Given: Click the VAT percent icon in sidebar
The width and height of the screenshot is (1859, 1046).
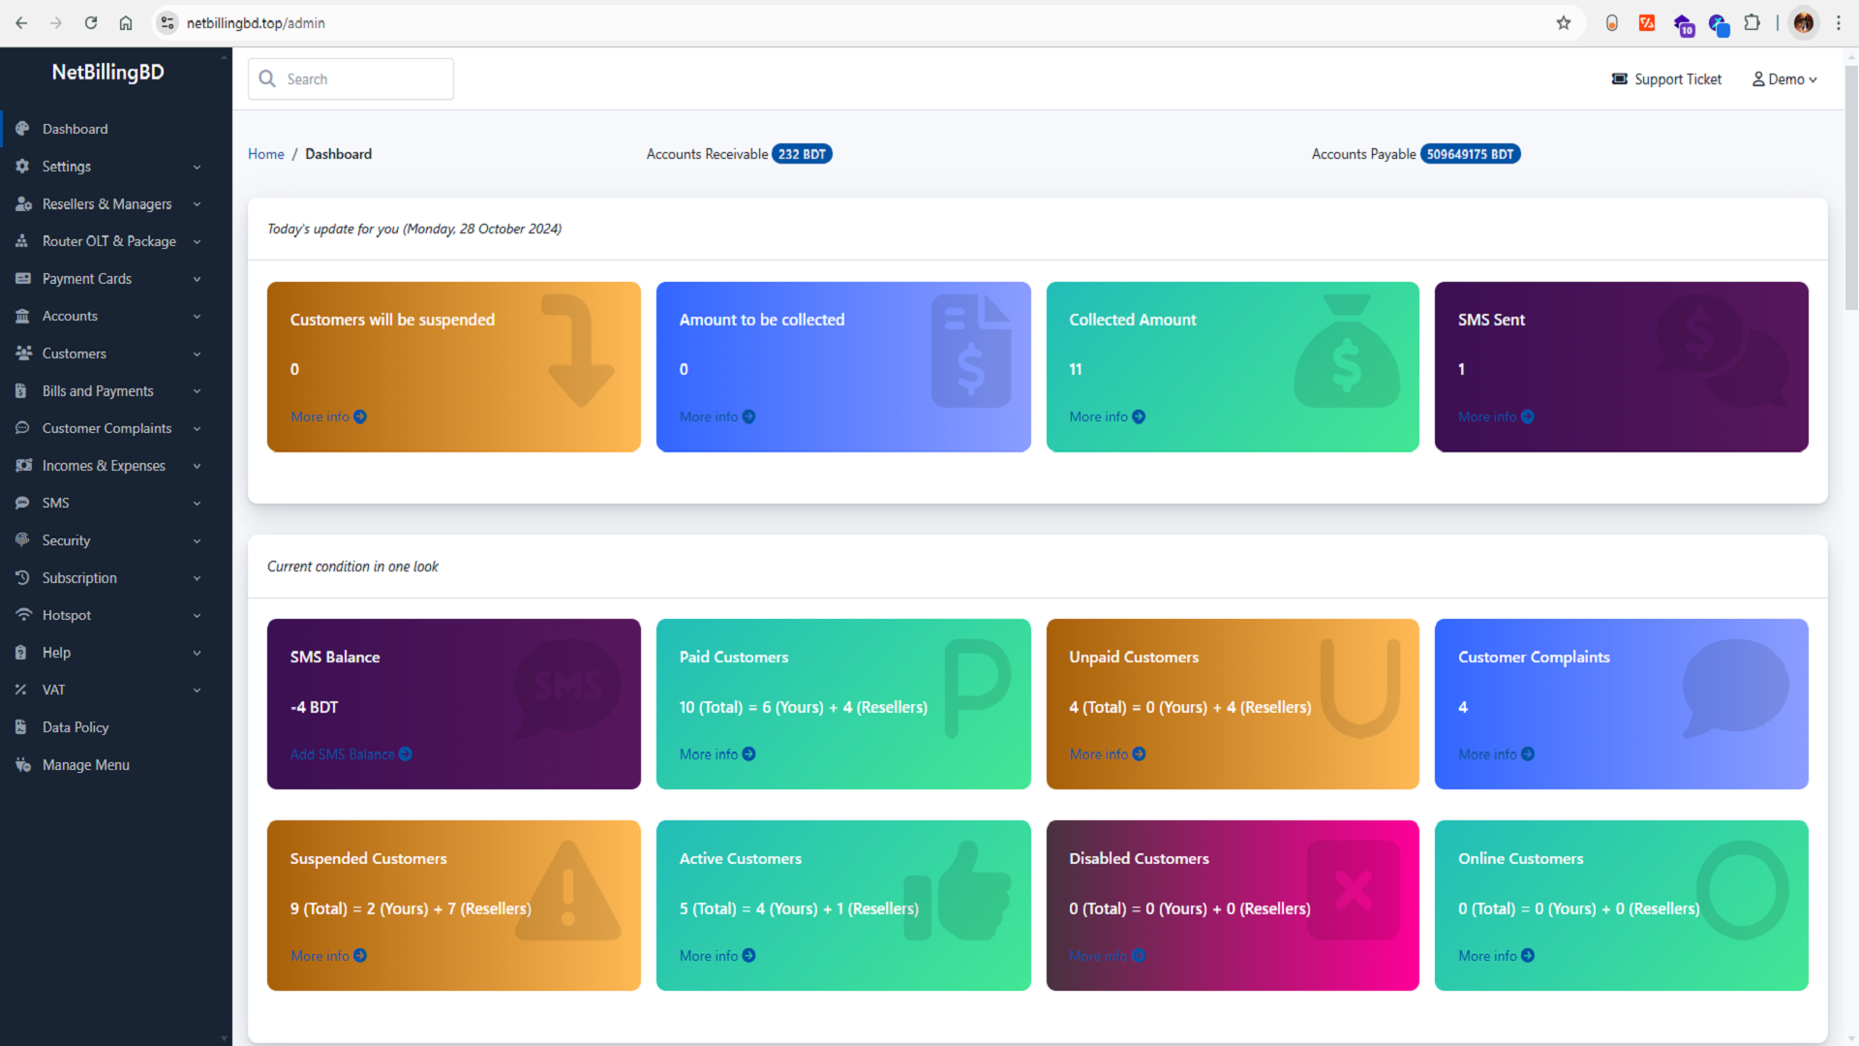Looking at the screenshot, I should tap(22, 690).
